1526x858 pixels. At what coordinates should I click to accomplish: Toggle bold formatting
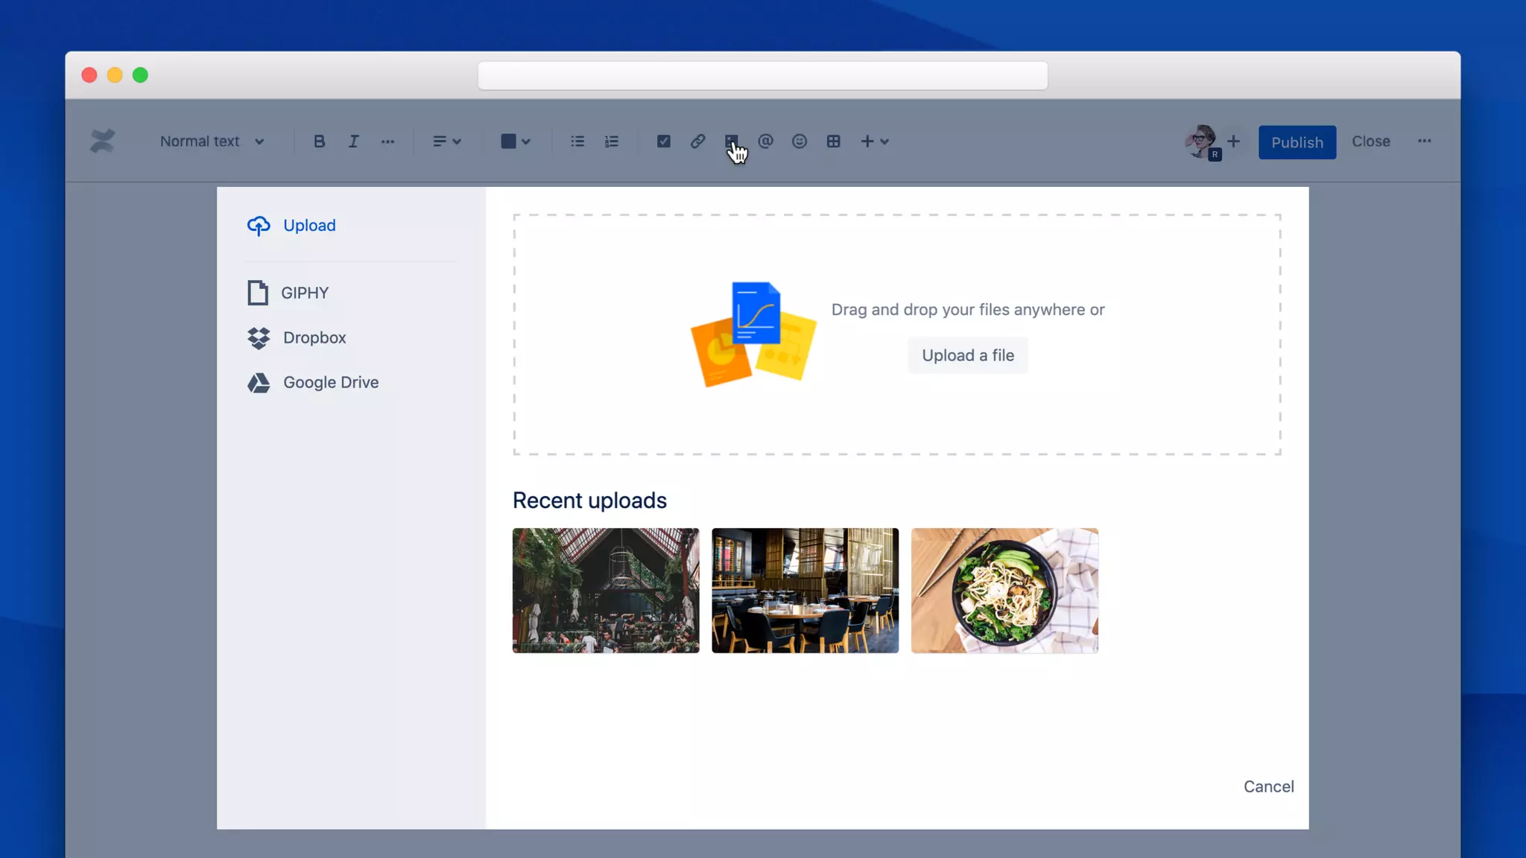pyautogui.click(x=319, y=142)
